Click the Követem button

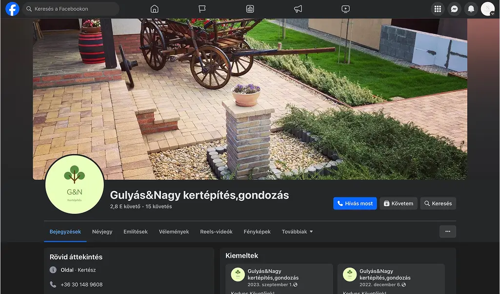pyautogui.click(x=398, y=203)
